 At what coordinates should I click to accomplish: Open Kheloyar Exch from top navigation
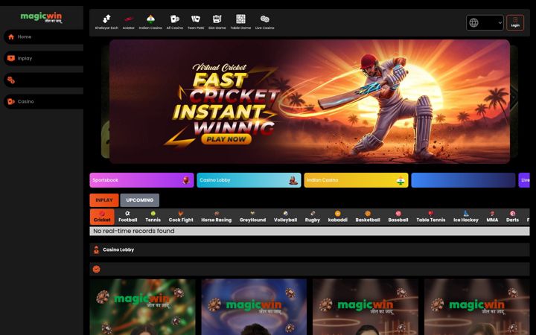(x=106, y=22)
